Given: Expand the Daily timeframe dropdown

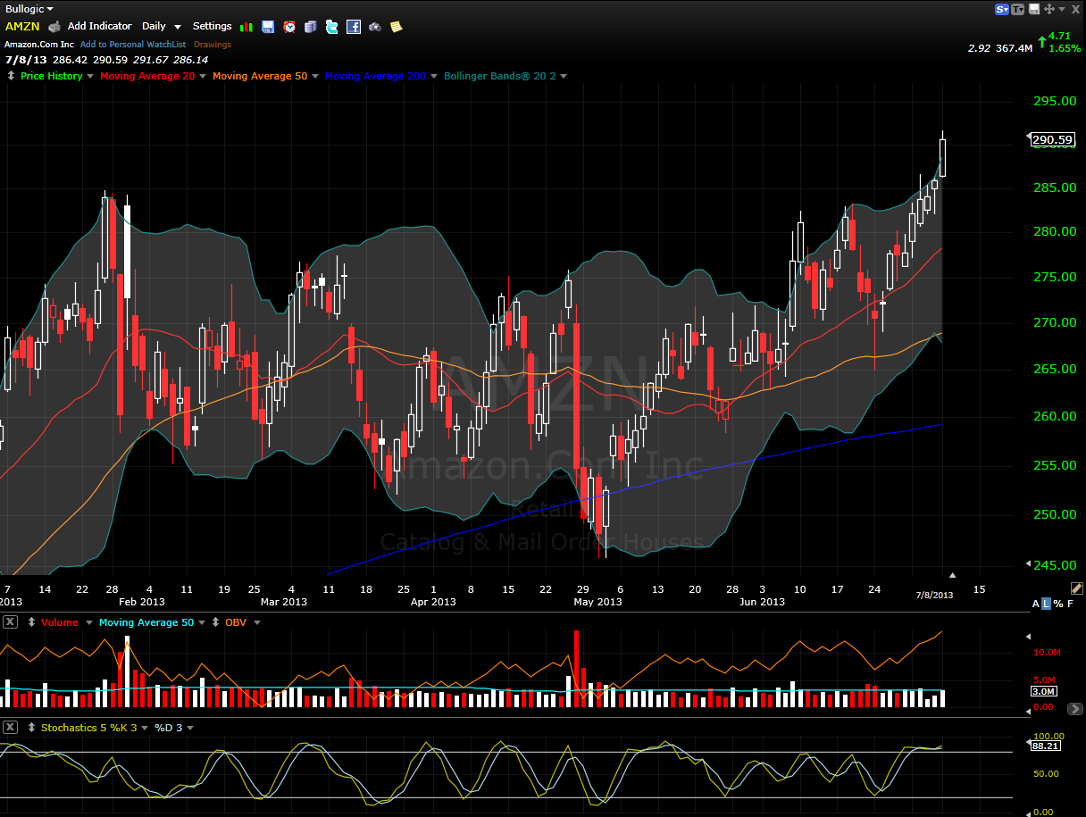Looking at the screenshot, I should (x=162, y=27).
